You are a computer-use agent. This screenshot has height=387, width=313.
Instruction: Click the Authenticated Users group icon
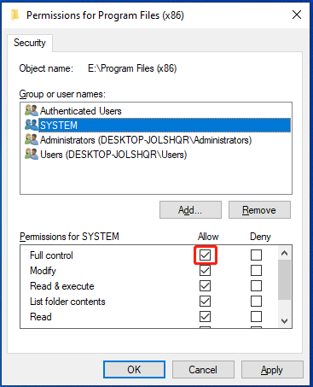coord(32,110)
